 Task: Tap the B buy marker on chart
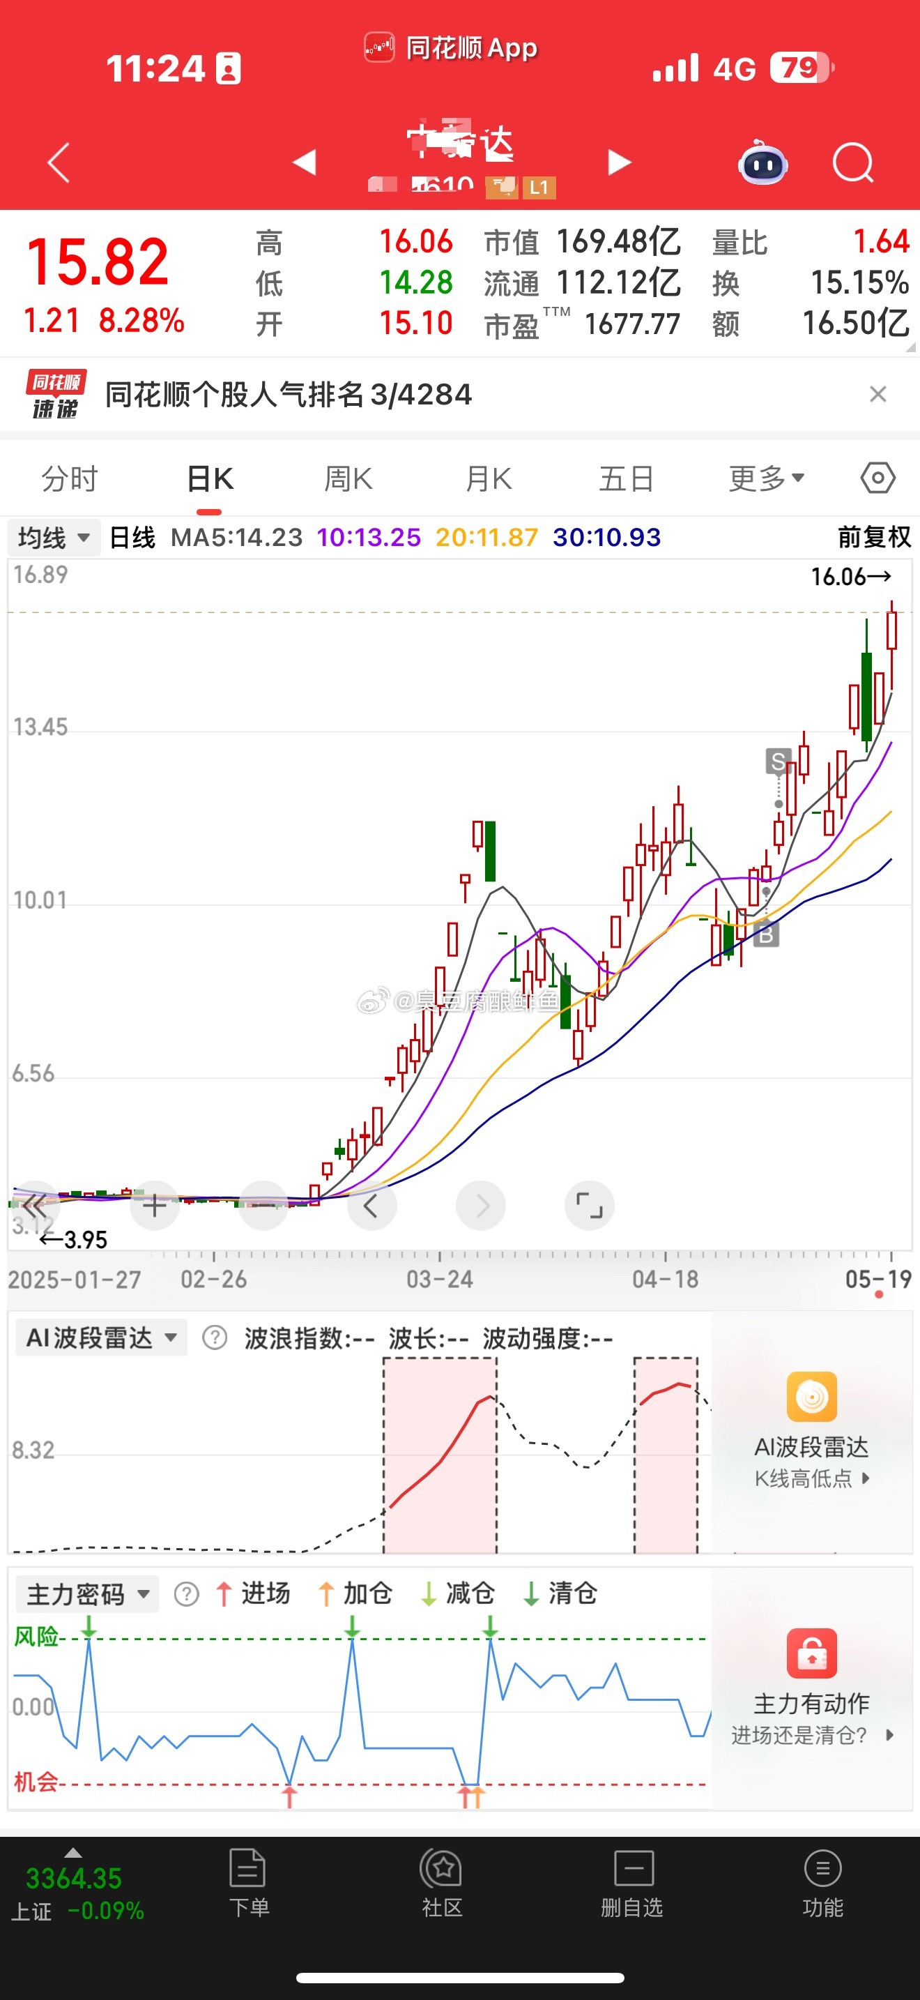pos(766,934)
